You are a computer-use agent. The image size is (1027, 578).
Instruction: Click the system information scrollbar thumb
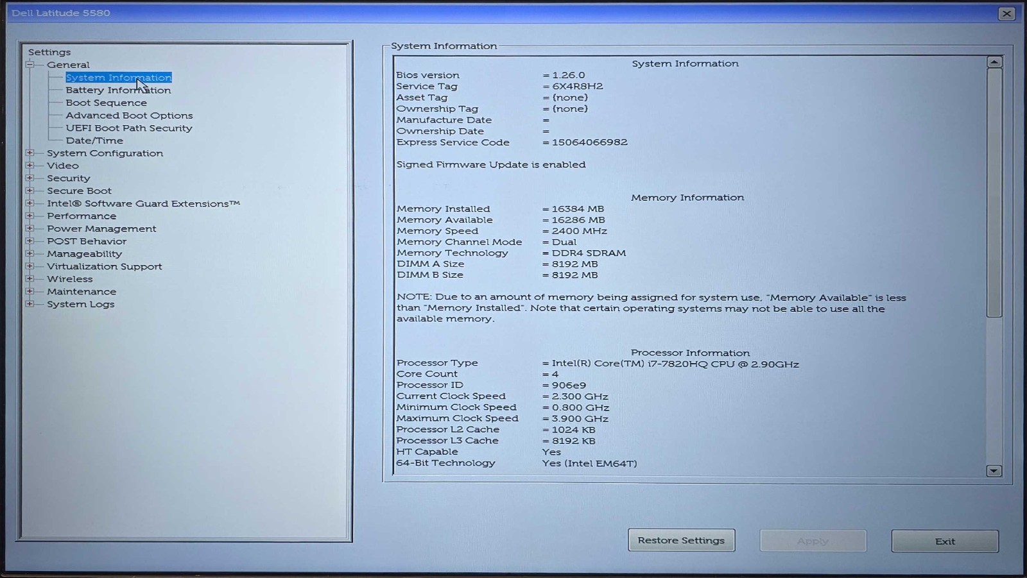click(994, 192)
